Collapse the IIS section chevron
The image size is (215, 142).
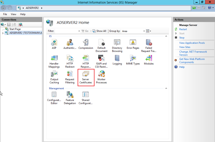point(166,36)
